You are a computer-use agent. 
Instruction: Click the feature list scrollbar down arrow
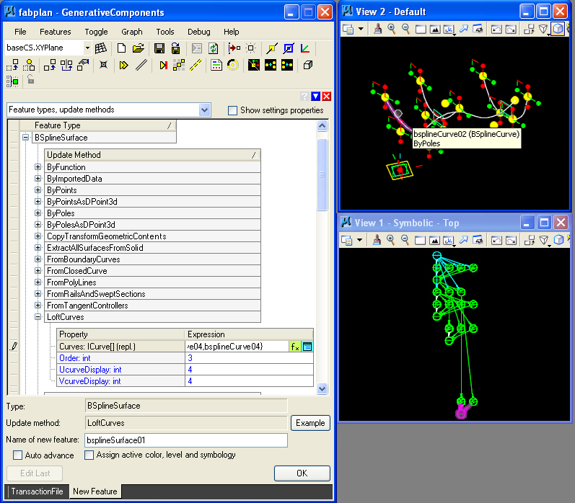(322, 388)
